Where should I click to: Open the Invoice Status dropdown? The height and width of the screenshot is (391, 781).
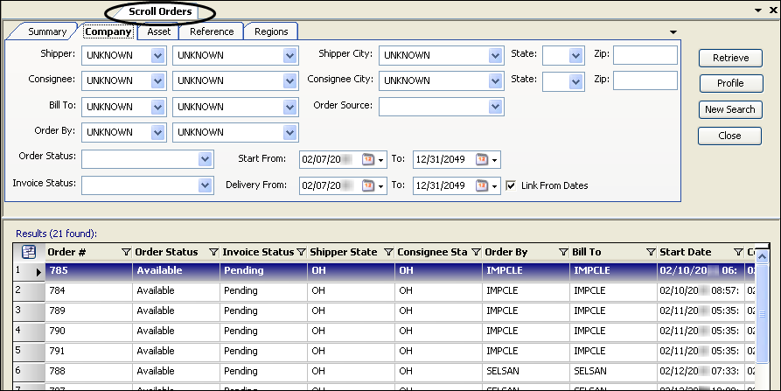(206, 185)
